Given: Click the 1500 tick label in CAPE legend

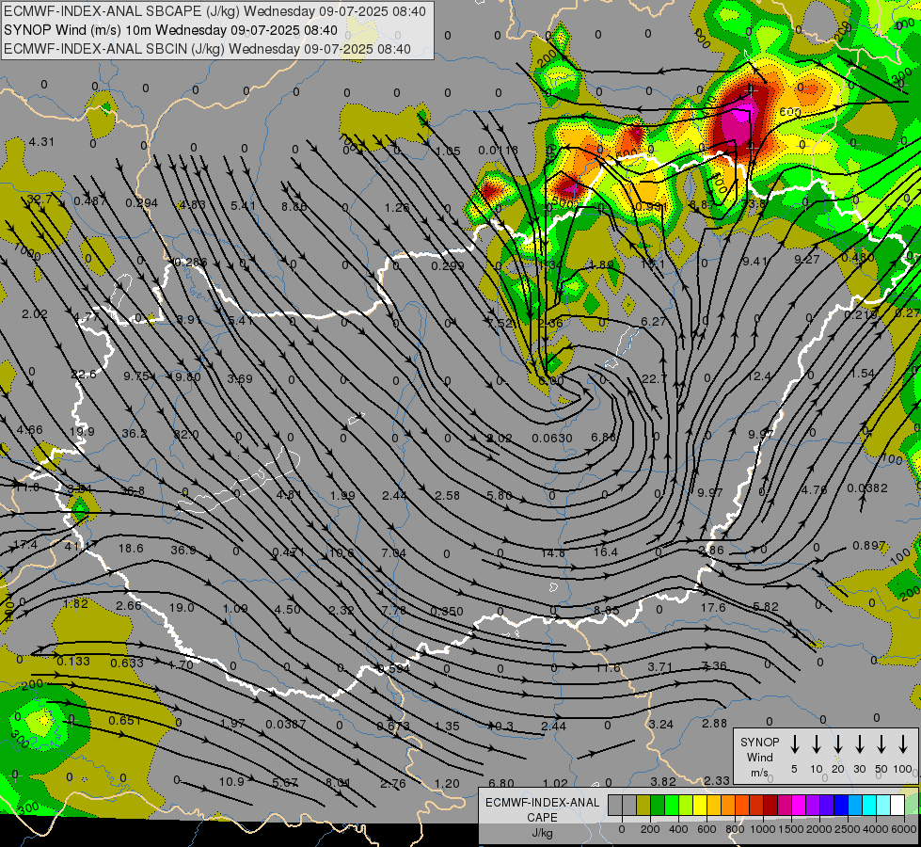Looking at the screenshot, I should tap(791, 829).
